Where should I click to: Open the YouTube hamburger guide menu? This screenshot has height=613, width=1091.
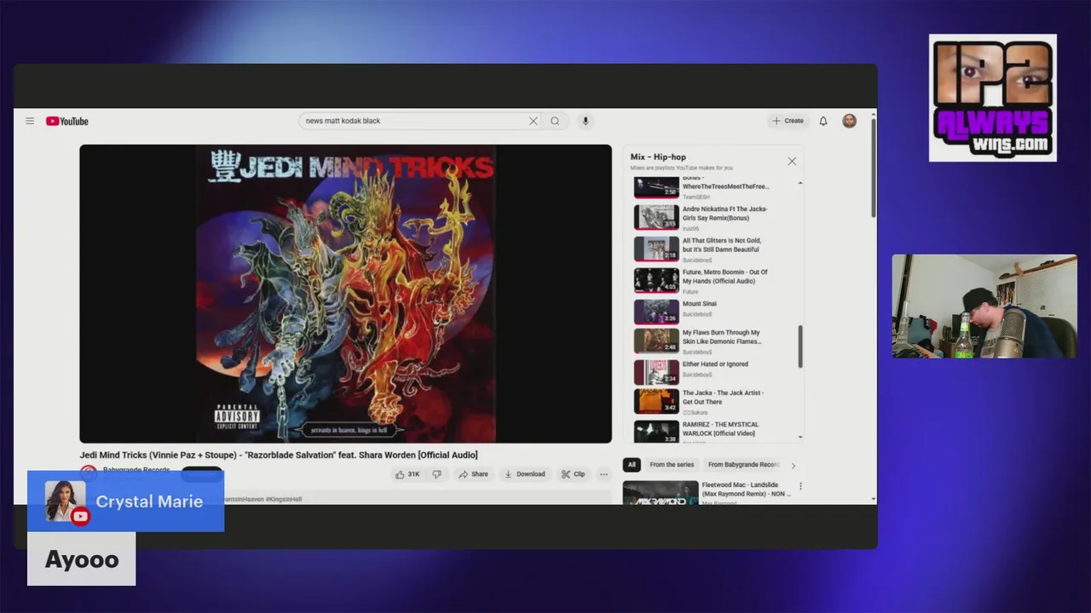tap(30, 121)
